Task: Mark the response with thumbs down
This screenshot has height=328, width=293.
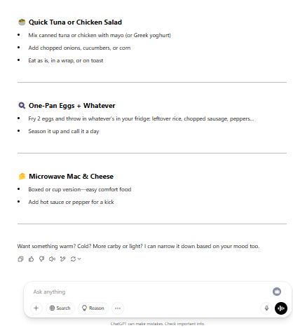Action: coord(41,259)
